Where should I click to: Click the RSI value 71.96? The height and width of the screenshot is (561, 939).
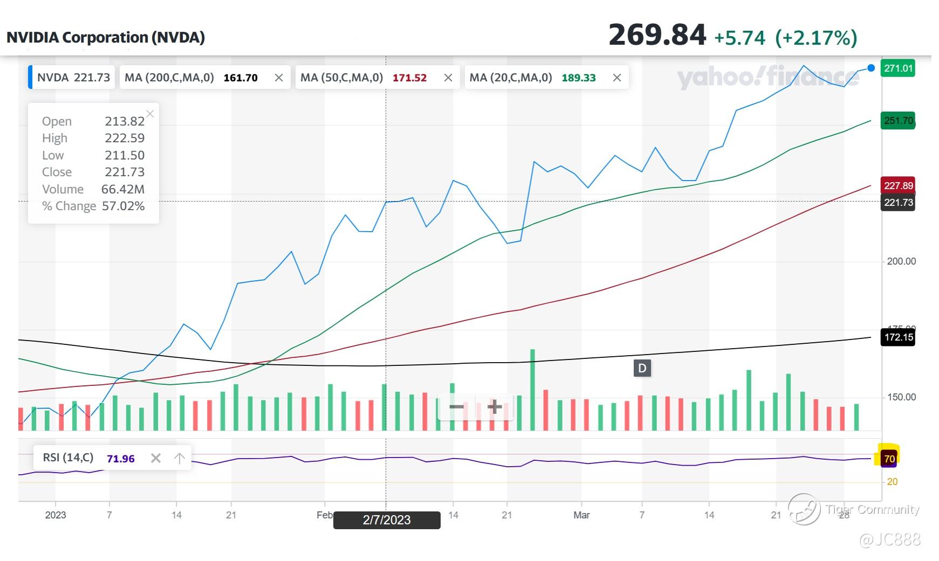pos(121,459)
